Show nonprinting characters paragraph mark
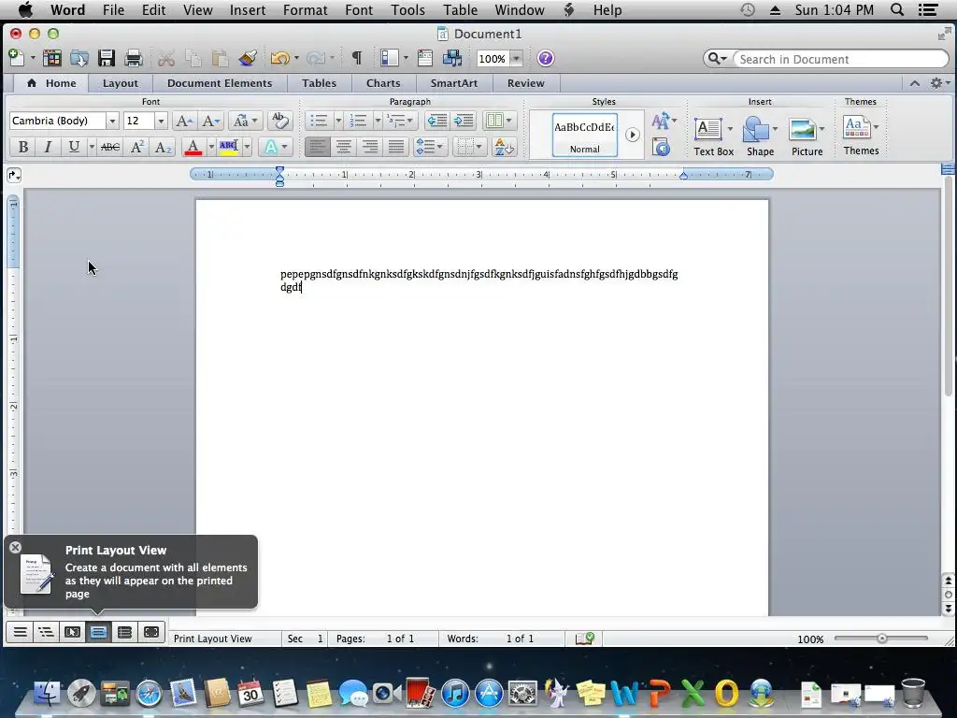Image resolution: width=957 pixels, height=718 pixels. (x=356, y=58)
